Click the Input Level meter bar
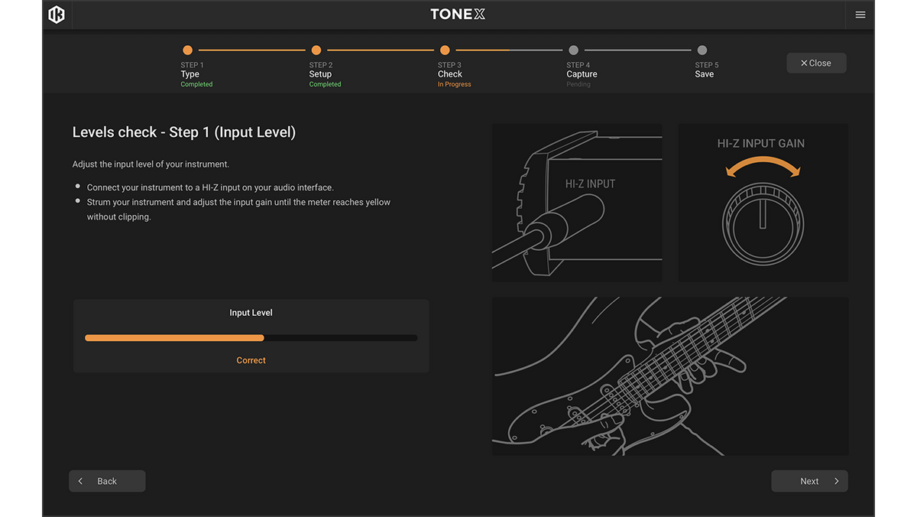The image size is (917, 517). (x=251, y=337)
